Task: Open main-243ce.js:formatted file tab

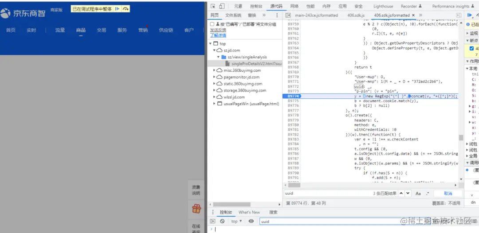Action: [x=317, y=15]
